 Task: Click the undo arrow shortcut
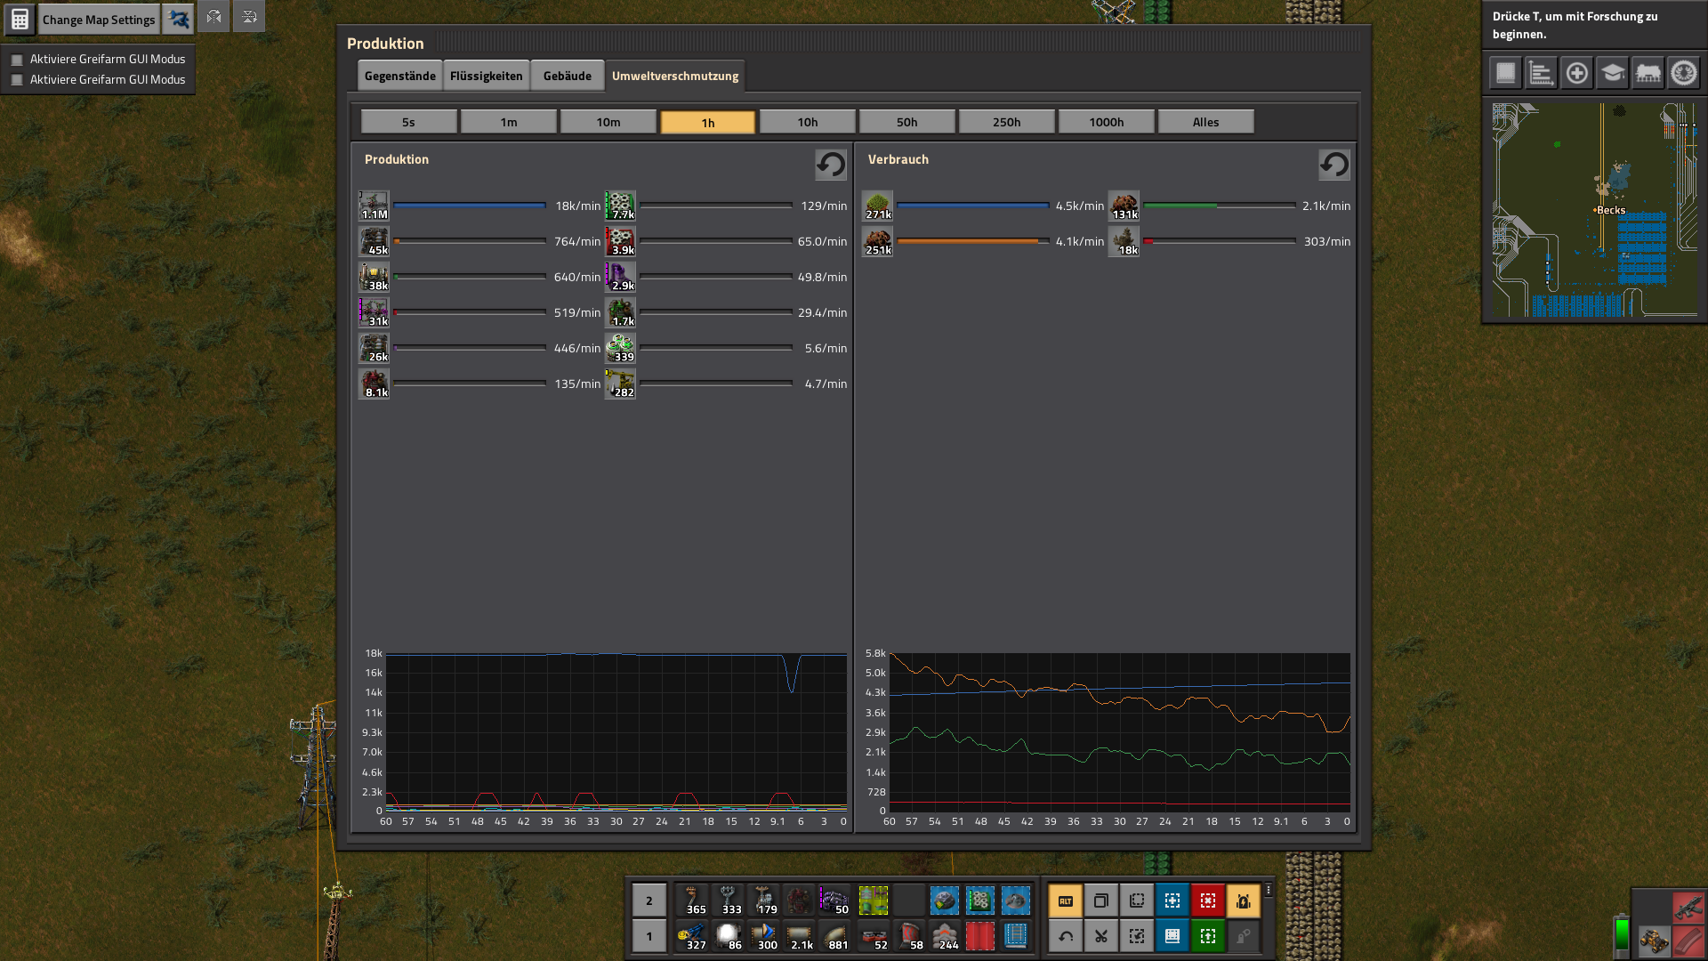pyautogui.click(x=1066, y=936)
